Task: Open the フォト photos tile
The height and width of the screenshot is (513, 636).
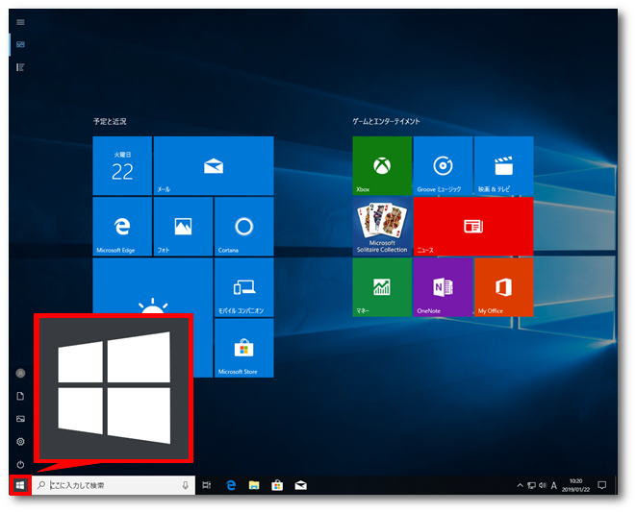Action: (183, 227)
